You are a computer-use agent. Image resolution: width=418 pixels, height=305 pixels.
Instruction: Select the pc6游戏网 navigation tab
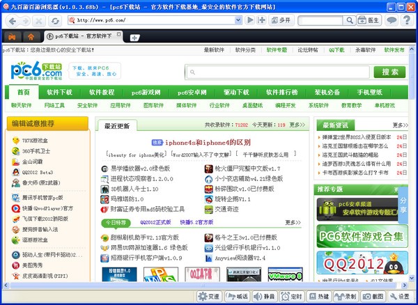[146, 92]
